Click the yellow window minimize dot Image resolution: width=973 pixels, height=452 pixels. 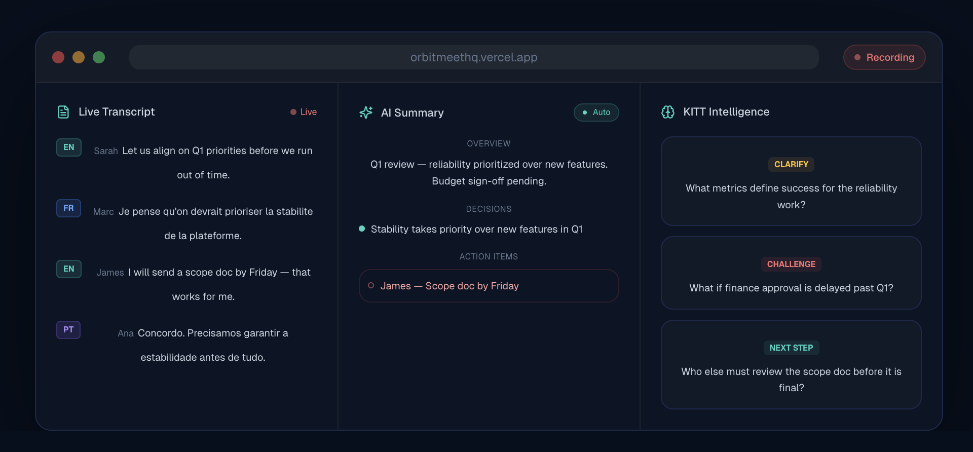pos(79,57)
